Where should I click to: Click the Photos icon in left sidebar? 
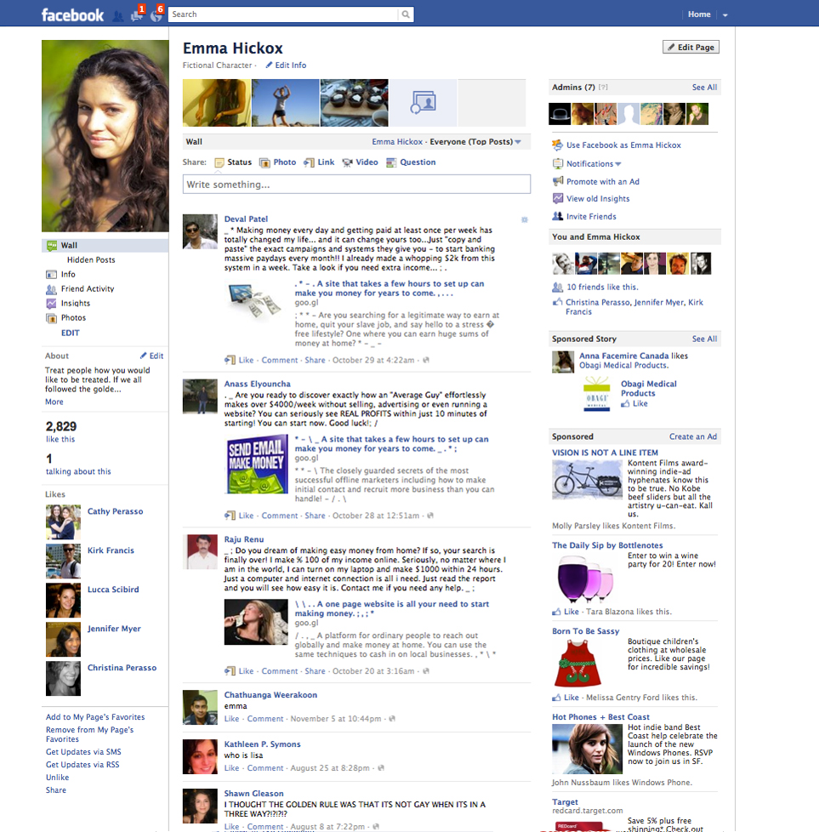pyautogui.click(x=51, y=318)
